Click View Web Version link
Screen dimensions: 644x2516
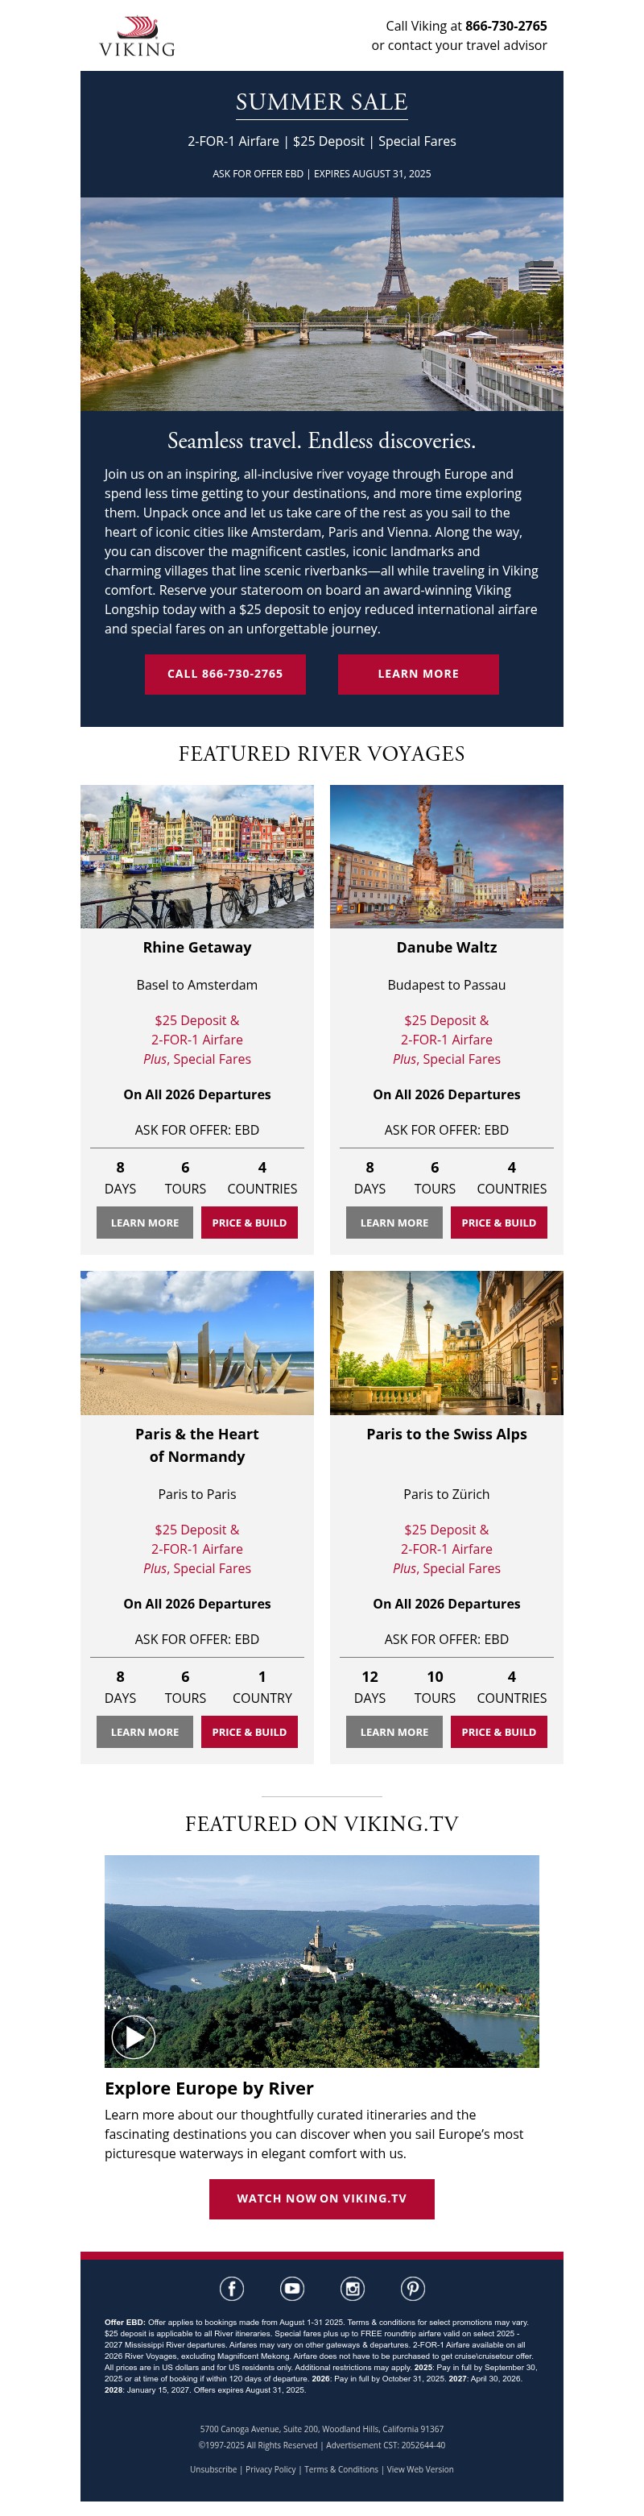(419, 2468)
